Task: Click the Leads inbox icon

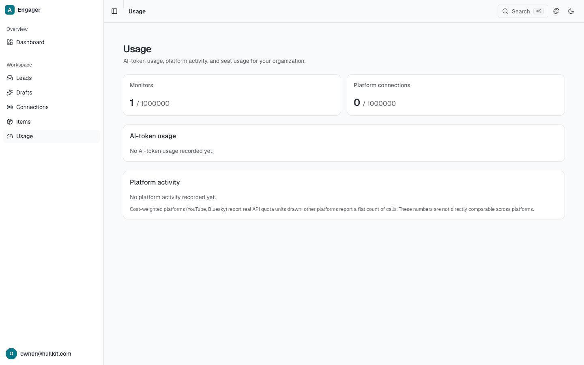Action: click(10, 78)
